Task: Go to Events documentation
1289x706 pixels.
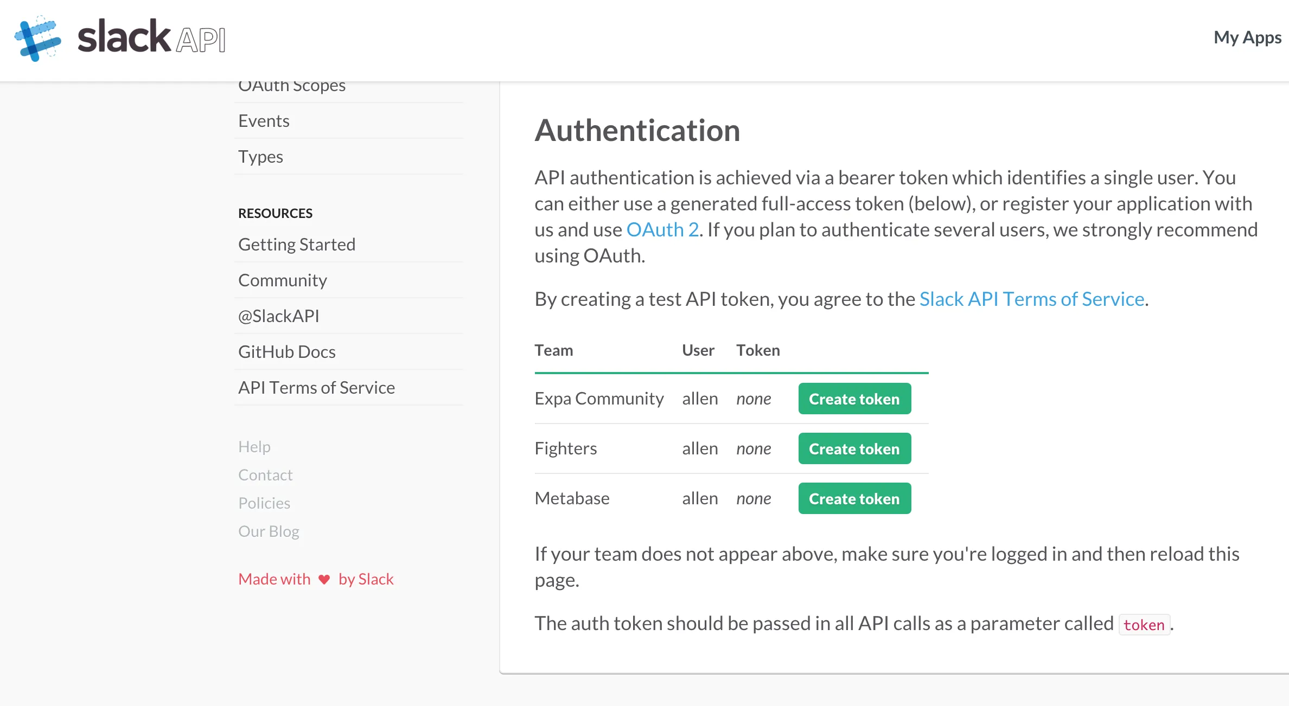Action: click(x=264, y=120)
